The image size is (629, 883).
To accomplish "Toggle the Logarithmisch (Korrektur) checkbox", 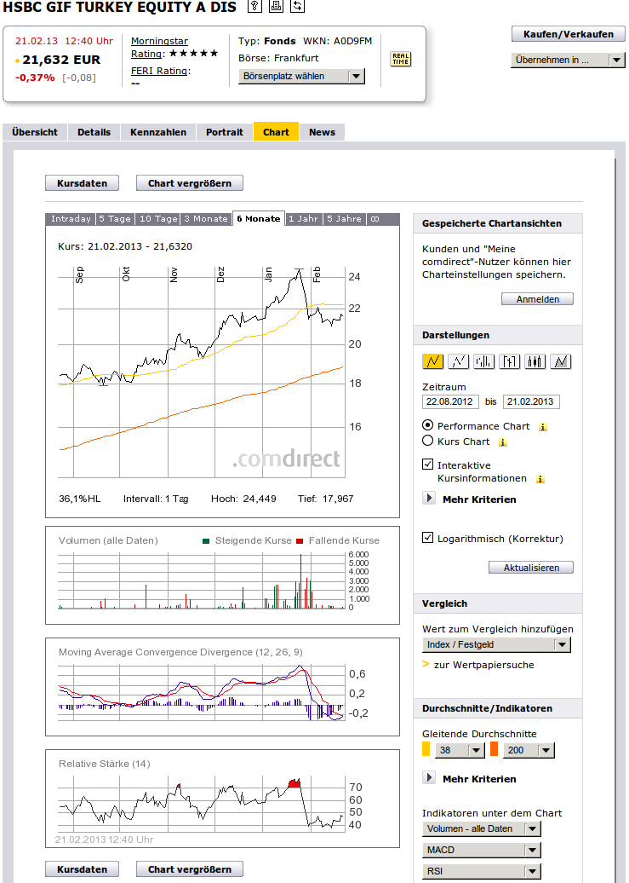I will point(427,537).
